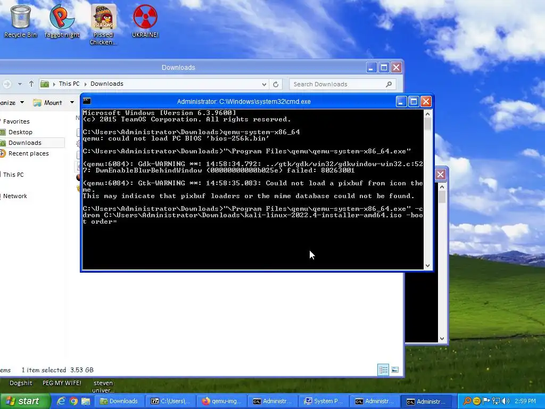This screenshot has height=409, width=545.
Task: Open Recent places in sidebar
Action: point(29,153)
